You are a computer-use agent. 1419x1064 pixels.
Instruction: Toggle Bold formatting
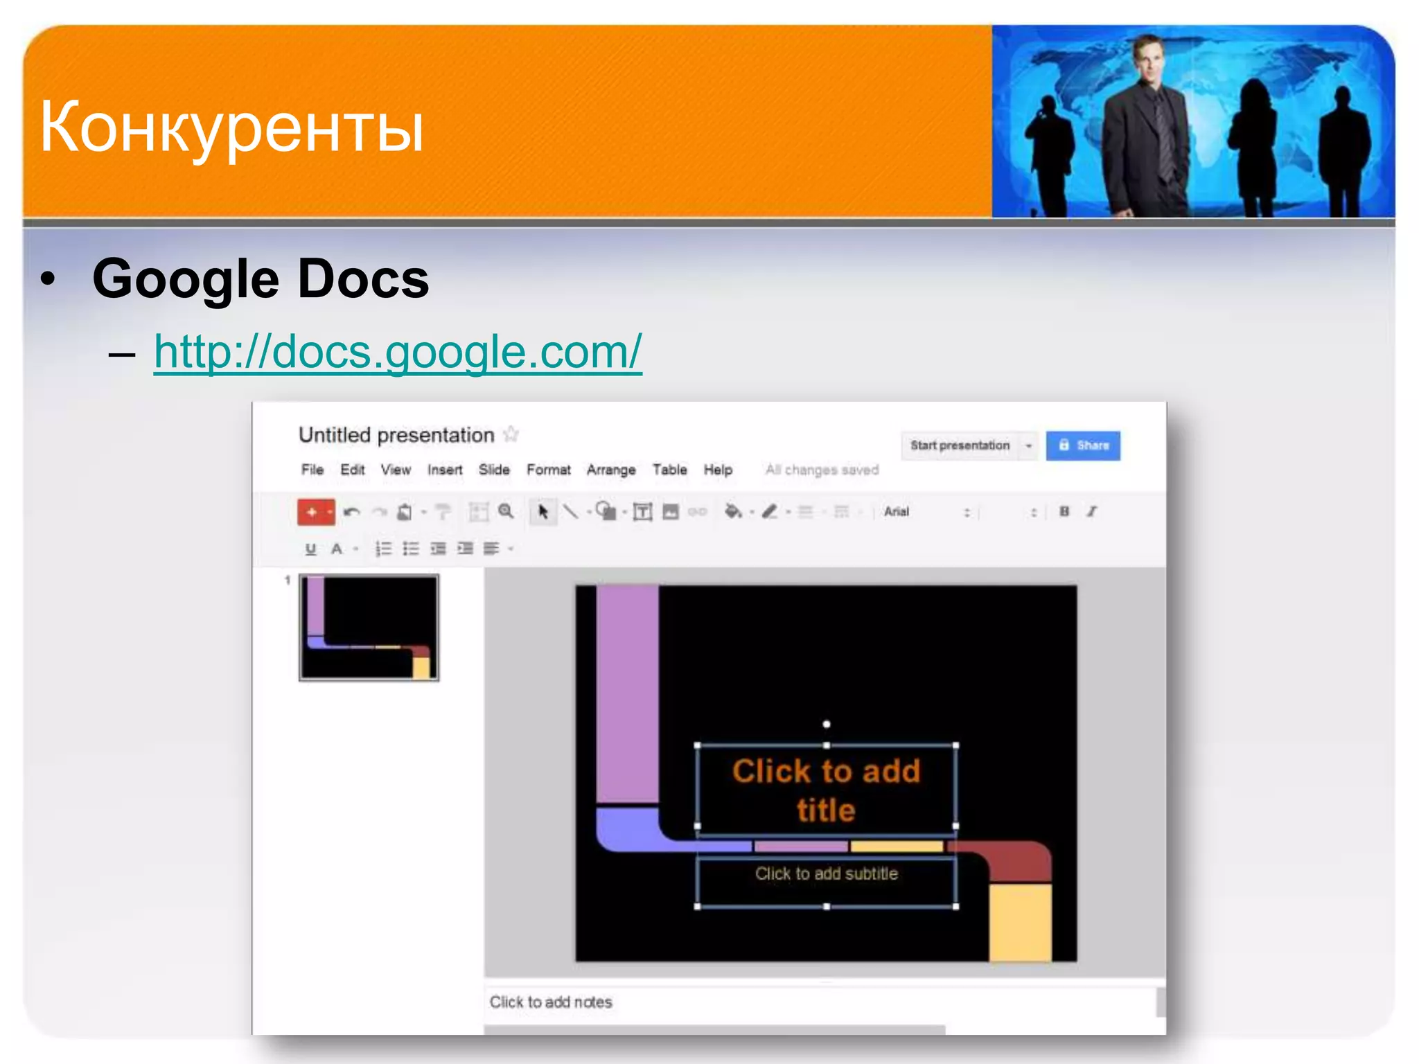[1064, 511]
